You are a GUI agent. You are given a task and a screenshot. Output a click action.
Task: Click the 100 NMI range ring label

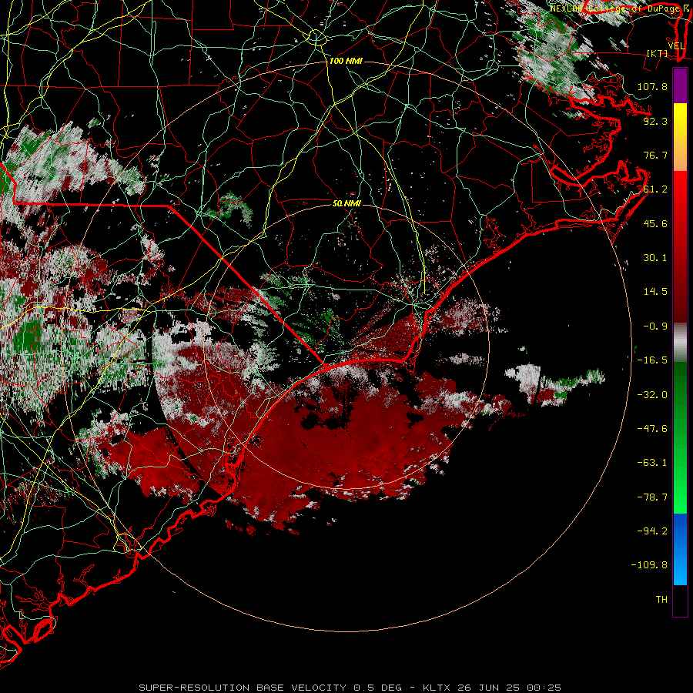click(346, 61)
